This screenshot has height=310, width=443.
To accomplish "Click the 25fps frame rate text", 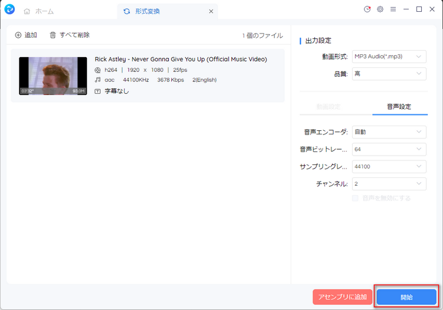I will (x=180, y=70).
